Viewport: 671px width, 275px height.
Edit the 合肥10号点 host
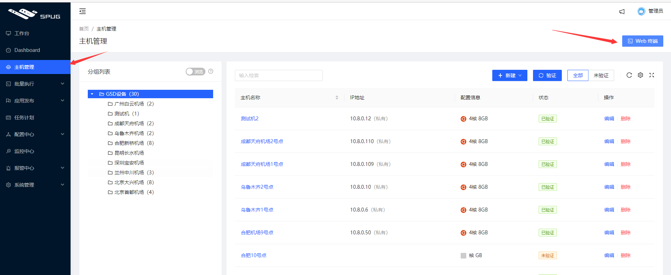[609, 255]
